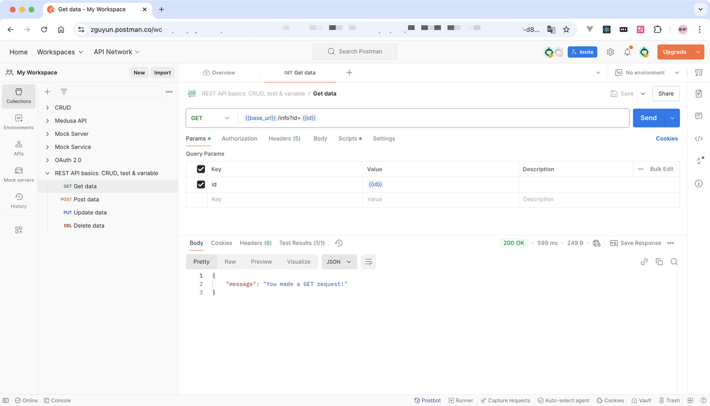Open the settings gear in header
The width and height of the screenshot is (710, 406).
pos(610,52)
